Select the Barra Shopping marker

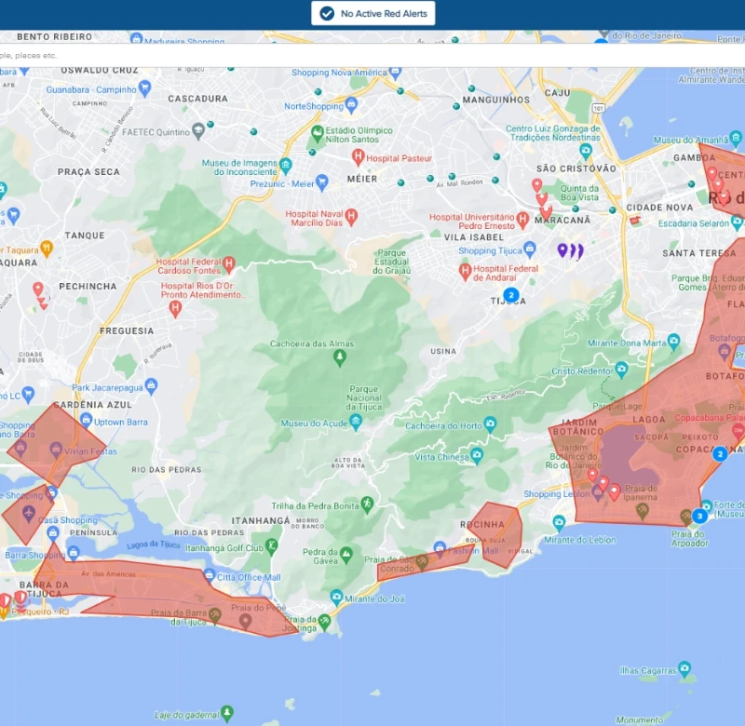point(74,552)
